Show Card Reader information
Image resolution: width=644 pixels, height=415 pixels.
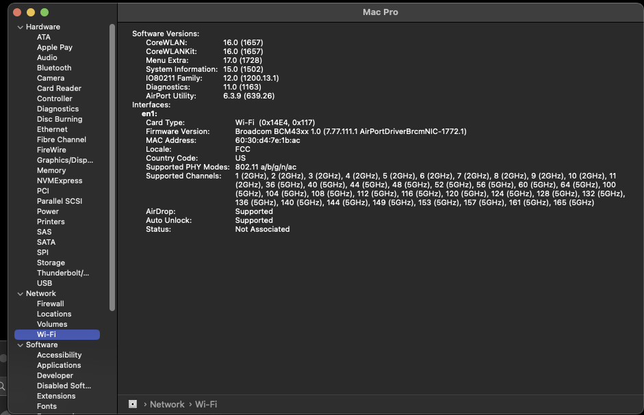tap(59, 88)
